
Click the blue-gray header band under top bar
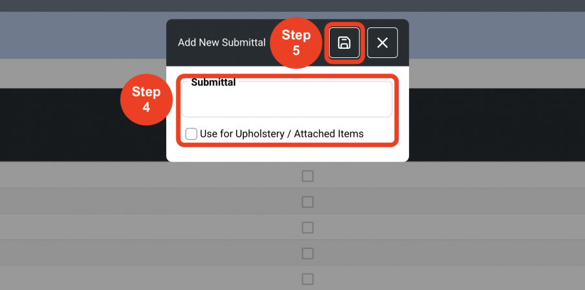coord(83,35)
